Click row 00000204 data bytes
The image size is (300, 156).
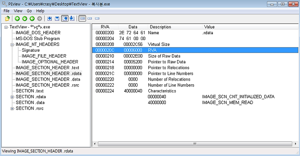coord(132,38)
